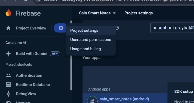194x103 pixels.
Task: Click the DebugView icon
Action: pyautogui.click(x=8, y=94)
